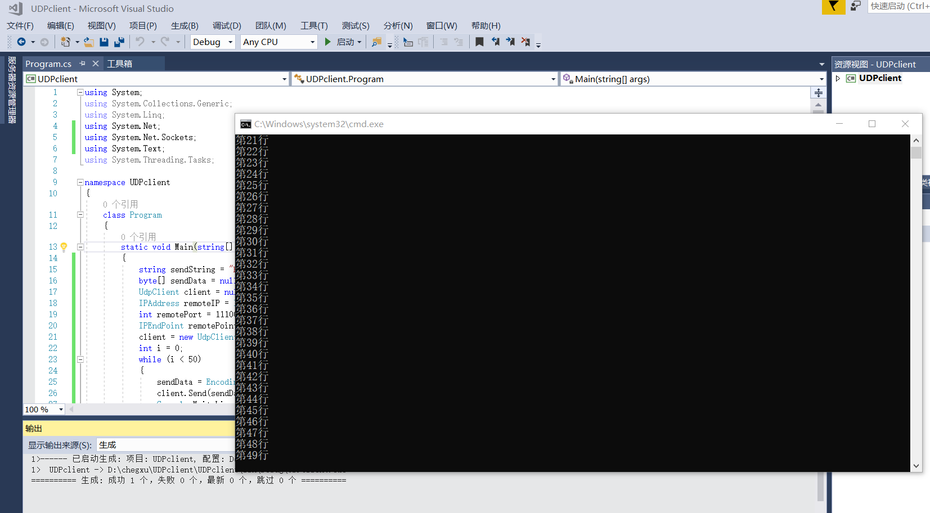Go to the previous bookmark icon
The width and height of the screenshot is (930, 513).
tap(495, 42)
